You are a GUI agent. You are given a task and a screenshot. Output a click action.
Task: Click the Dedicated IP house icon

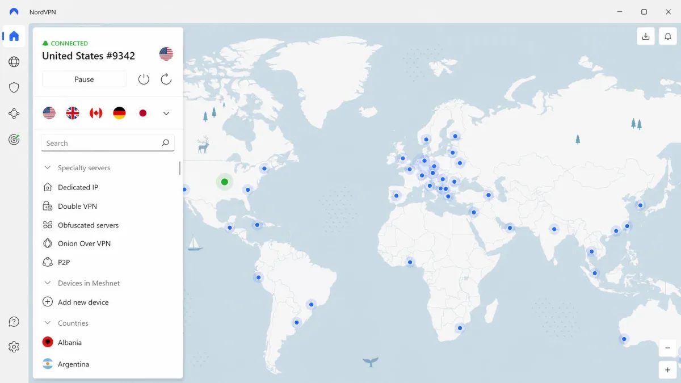(48, 187)
